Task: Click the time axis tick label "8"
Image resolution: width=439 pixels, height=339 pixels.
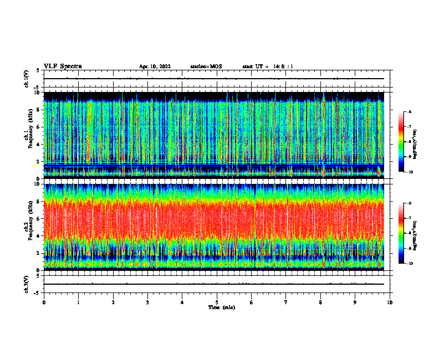Action: click(x=320, y=302)
